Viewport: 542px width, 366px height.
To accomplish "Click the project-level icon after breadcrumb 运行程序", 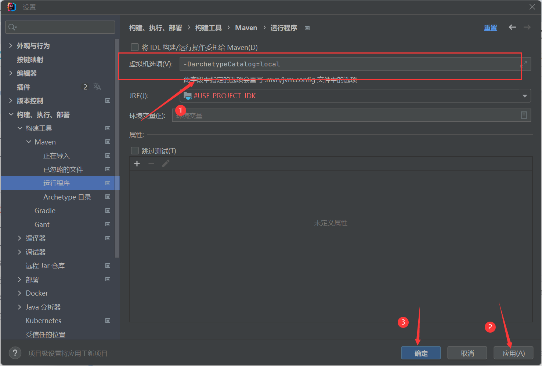I will click(x=307, y=28).
